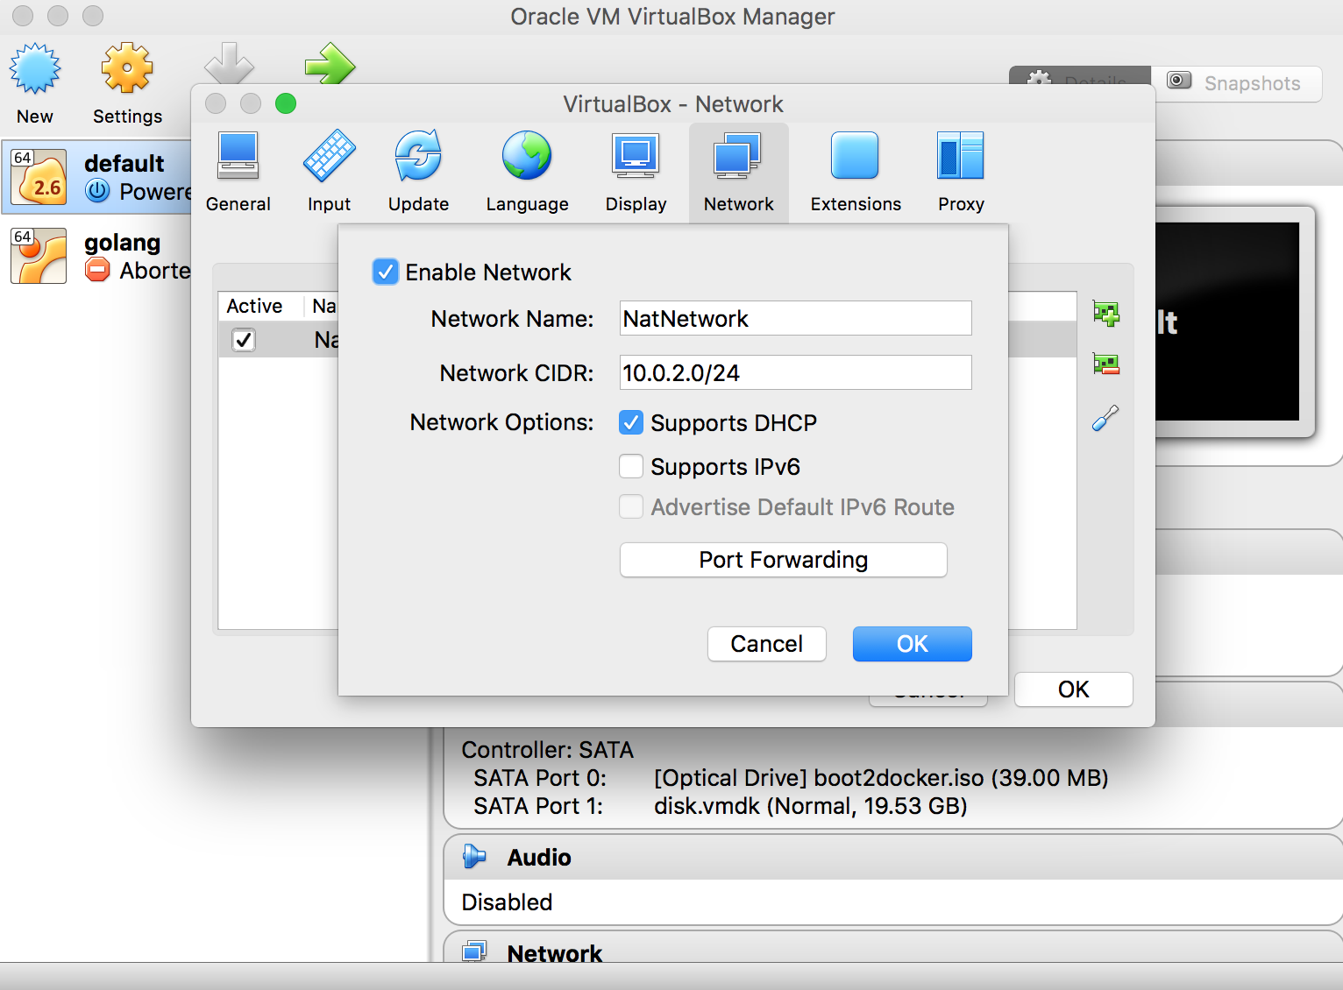1343x990 pixels.
Task: Click OK in the preferences window
Action: tap(1074, 689)
